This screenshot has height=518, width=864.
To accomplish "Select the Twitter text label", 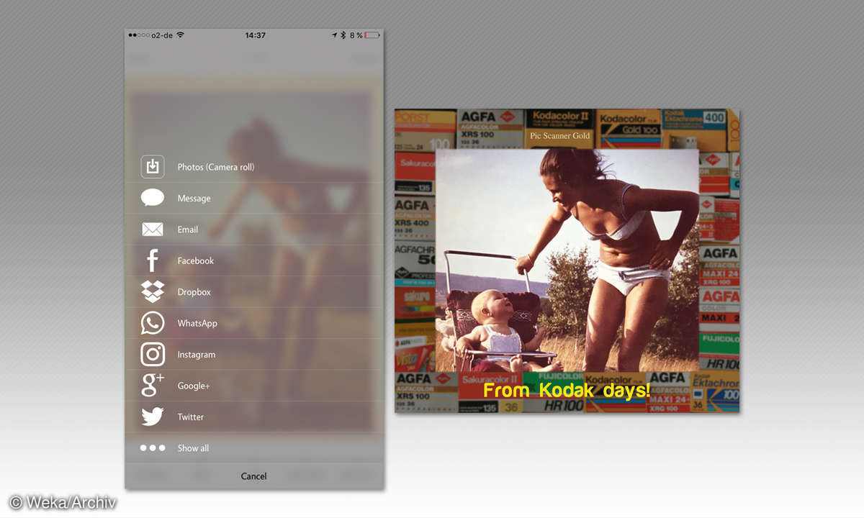I will pyautogui.click(x=191, y=417).
